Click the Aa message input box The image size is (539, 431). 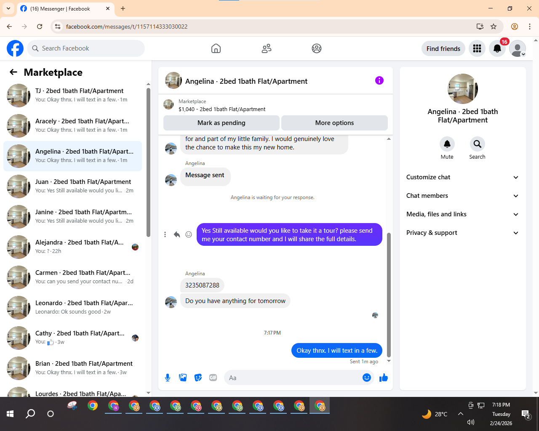293,378
